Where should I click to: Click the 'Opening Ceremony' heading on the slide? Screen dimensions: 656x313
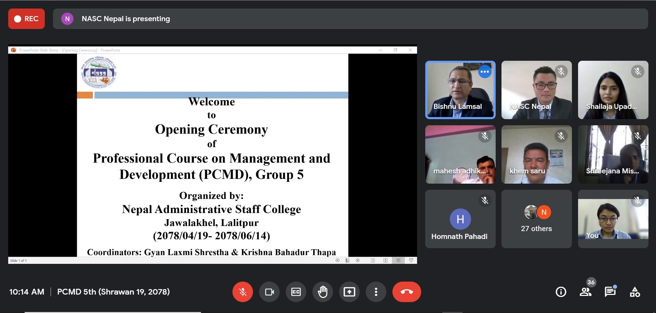click(x=212, y=129)
